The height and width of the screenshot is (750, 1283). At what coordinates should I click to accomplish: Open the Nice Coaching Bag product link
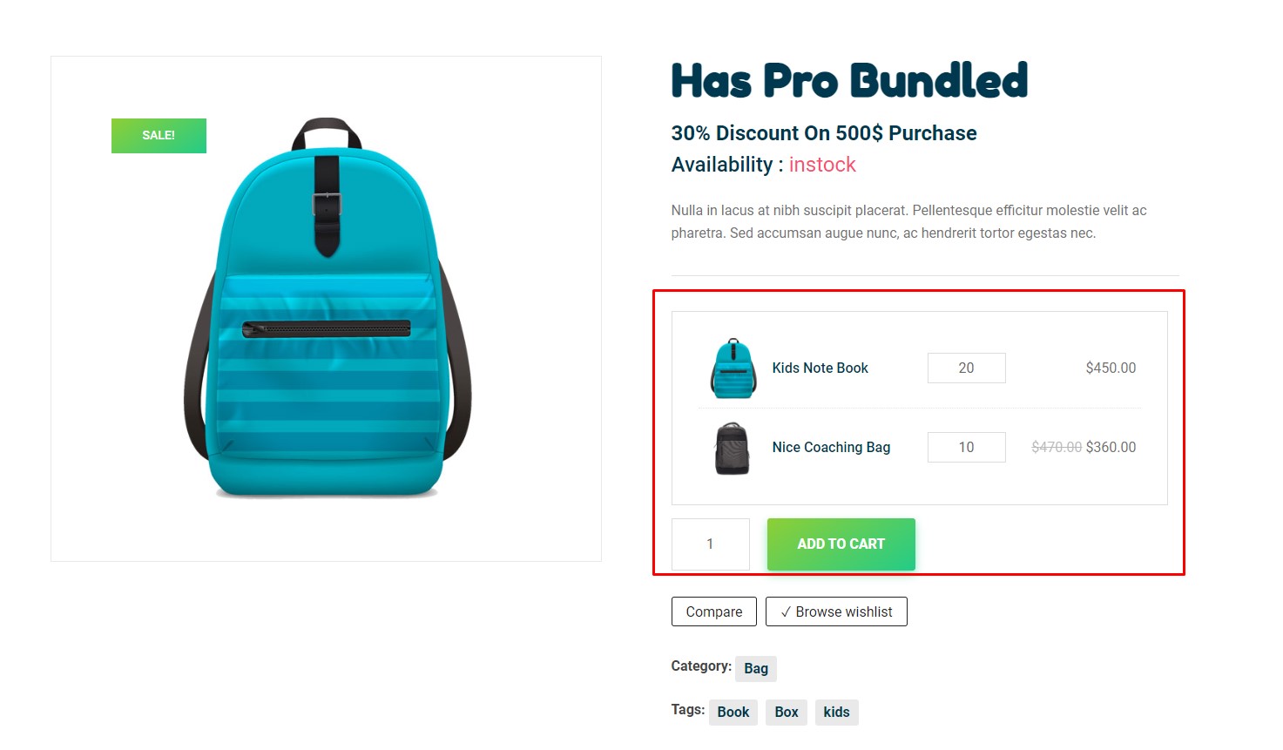[x=831, y=448]
